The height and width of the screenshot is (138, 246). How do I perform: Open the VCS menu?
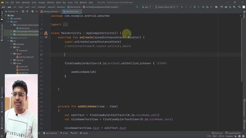pos(76,2)
